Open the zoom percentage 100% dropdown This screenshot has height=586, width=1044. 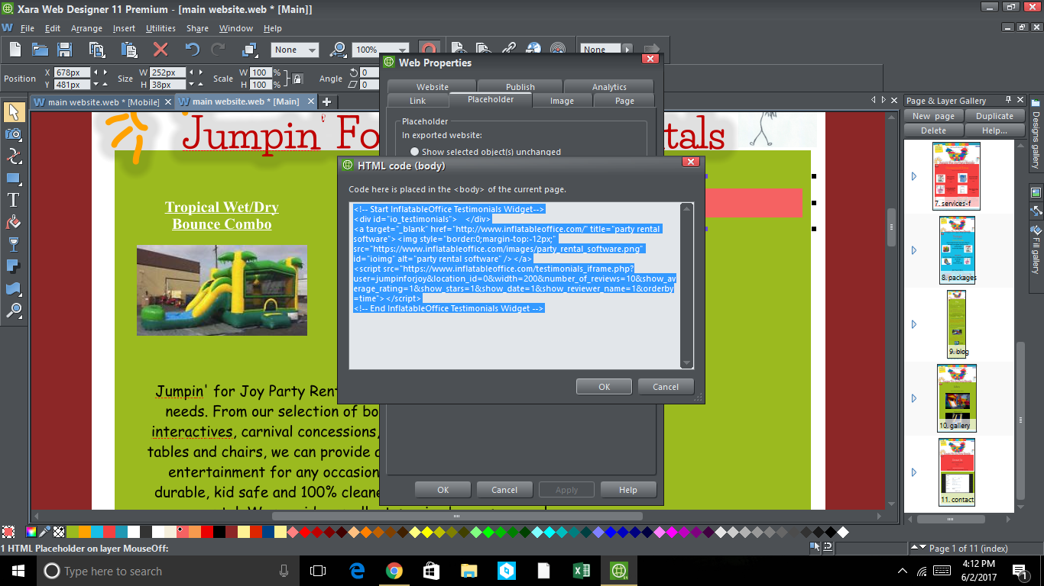376,50
